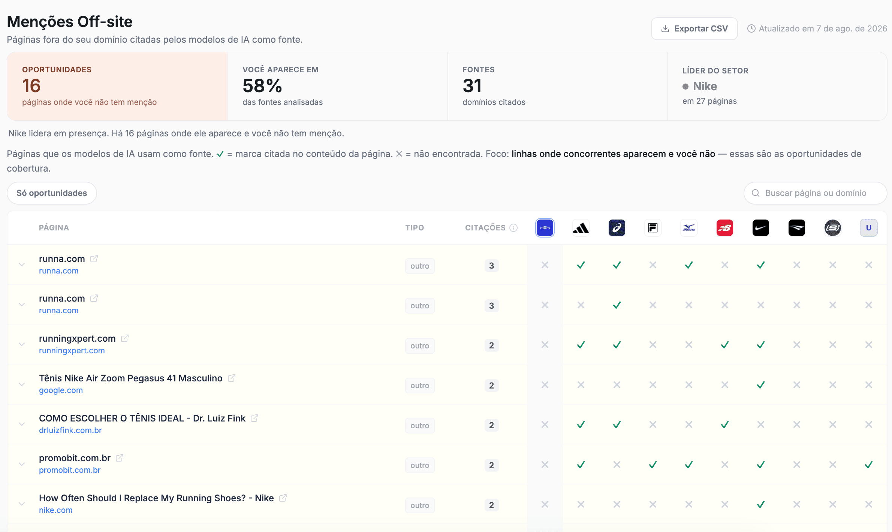This screenshot has width=892, height=532.
Task: Expand the runningxpert.com row
Action: (22, 344)
